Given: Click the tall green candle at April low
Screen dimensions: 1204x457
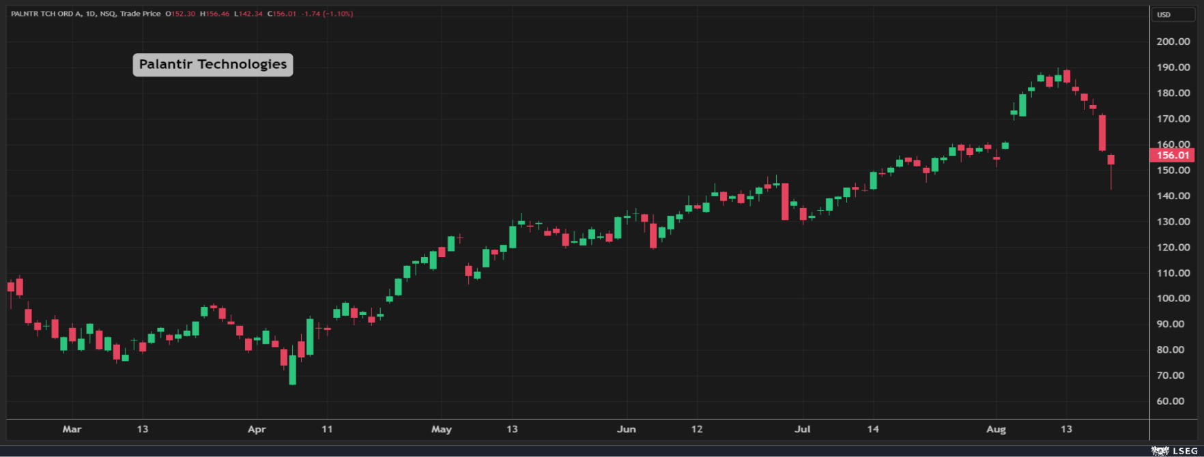Looking at the screenshot, I should [293, 369].
